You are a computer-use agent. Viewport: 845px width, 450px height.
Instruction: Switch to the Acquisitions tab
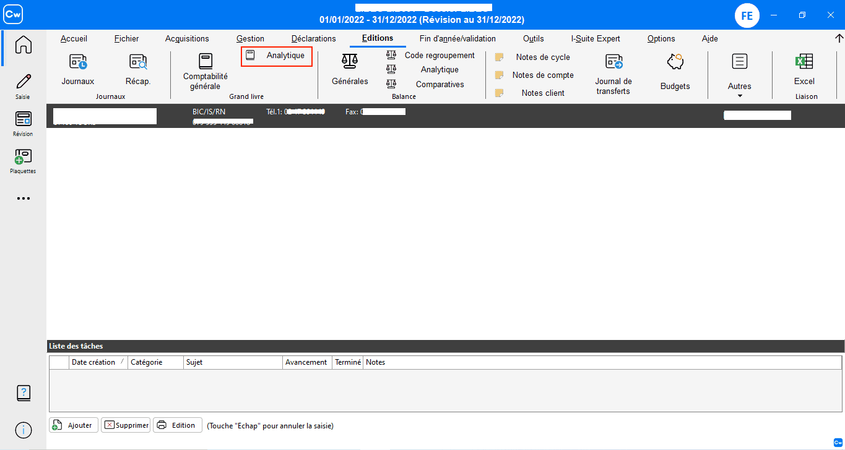click(187, 38)
